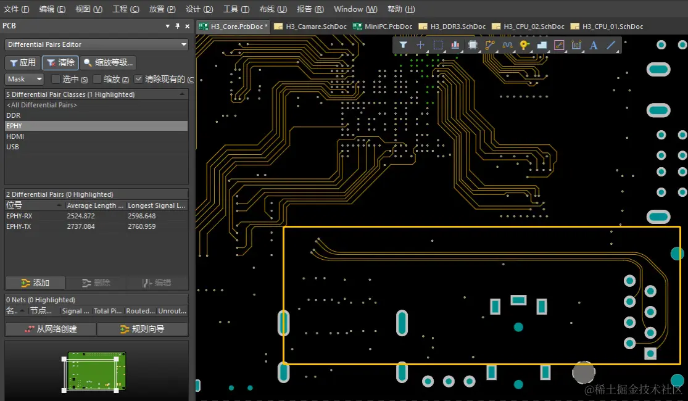Click the 从网络创建 button
The image size is (688, 401).
click(x=51, y=329)
